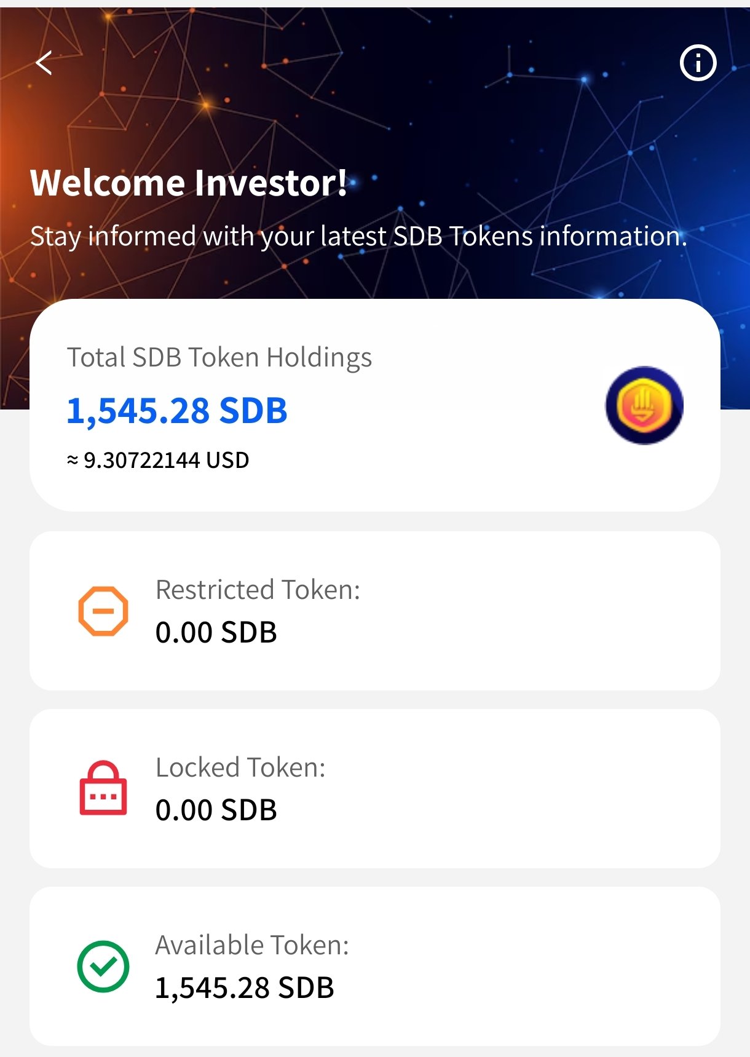Tap the Welcome Investor! heading
750x1057 pixels.
click(189, 183)
